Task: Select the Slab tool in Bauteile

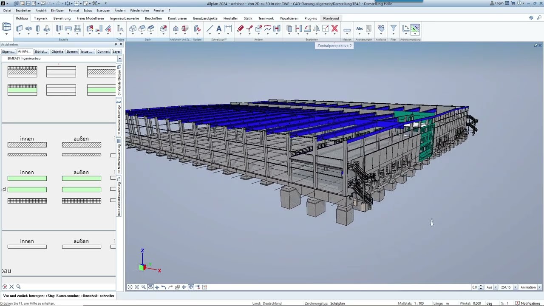Action: 29,28
